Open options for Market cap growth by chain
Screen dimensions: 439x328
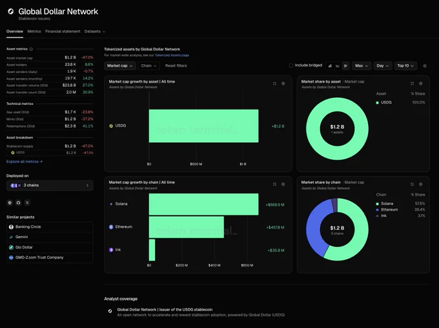coord(283,184)
